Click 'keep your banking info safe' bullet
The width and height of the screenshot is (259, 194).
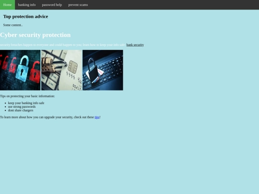tap(26, 103)
